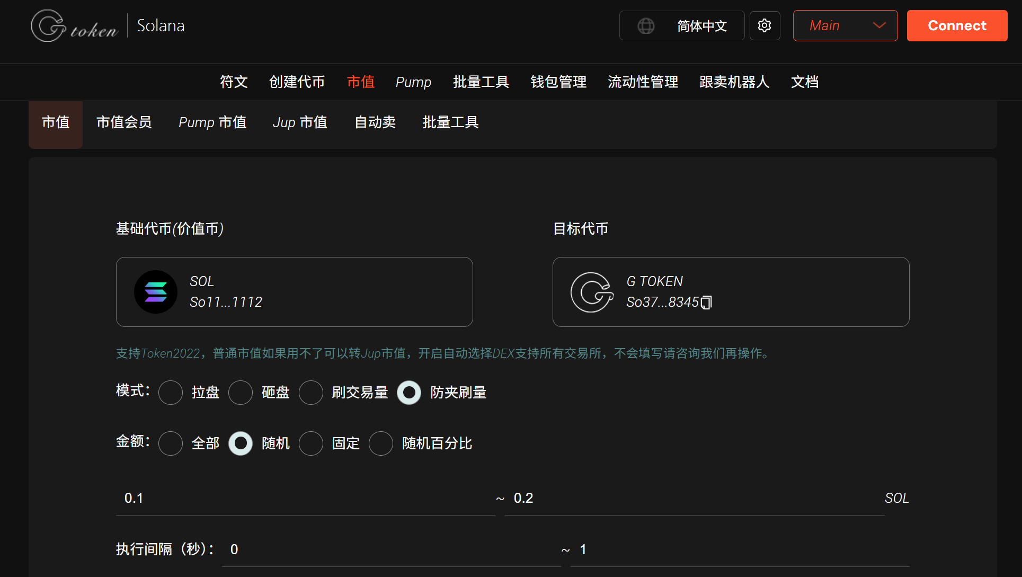Switch to the Jup 市值 tab
This screenshot has width=1022, height=577.
coord(300,122)
